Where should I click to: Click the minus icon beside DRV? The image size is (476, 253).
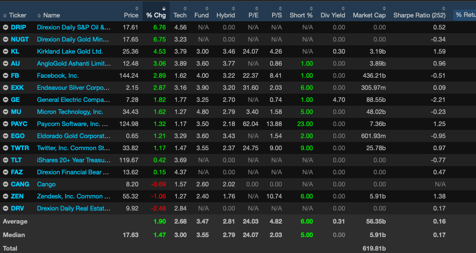(5, 209)
